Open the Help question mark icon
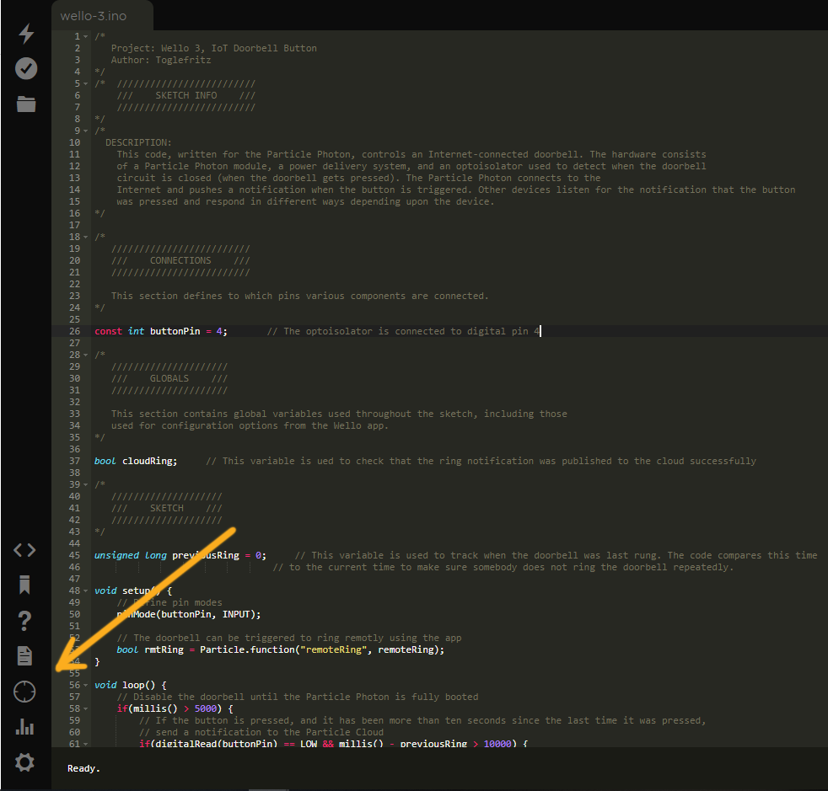Screen dimensions: 828x791 tap(24, 621)
